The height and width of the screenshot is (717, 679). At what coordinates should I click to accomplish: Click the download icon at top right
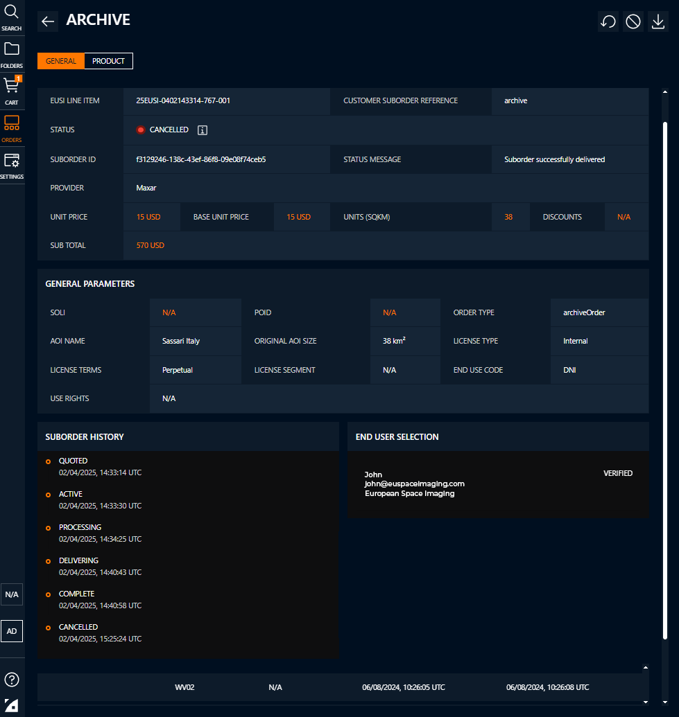coord(658,21)
